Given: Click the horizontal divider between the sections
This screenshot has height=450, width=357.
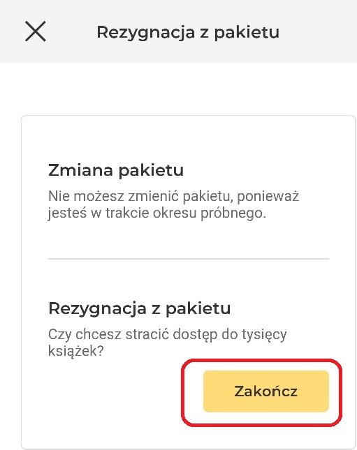Looking at the screenshot, I should point(189,259).
